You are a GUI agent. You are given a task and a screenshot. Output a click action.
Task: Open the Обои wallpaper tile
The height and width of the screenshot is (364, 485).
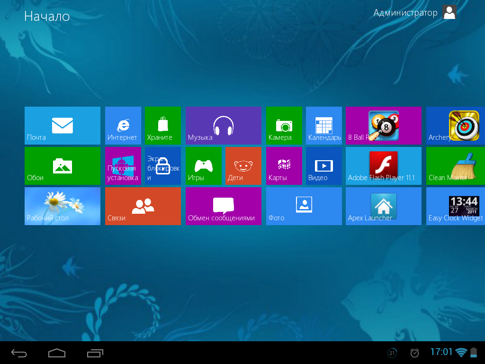pos(63,166)
